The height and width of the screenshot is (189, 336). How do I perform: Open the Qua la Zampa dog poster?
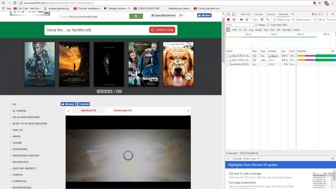coord(178,64)
